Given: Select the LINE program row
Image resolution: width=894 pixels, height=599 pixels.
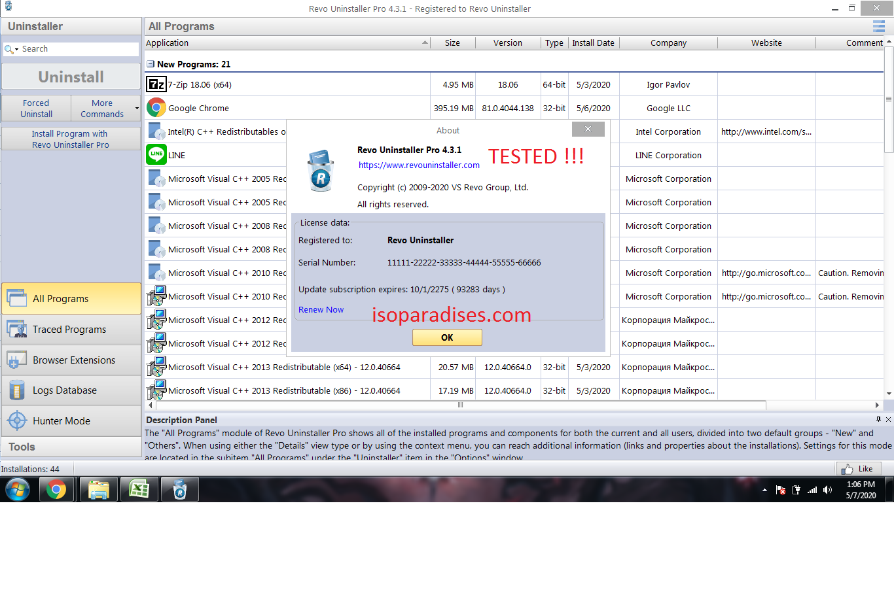Looking at the screenshot, I should point(514,155).
